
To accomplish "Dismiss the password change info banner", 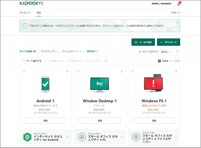I will point(177,23).
